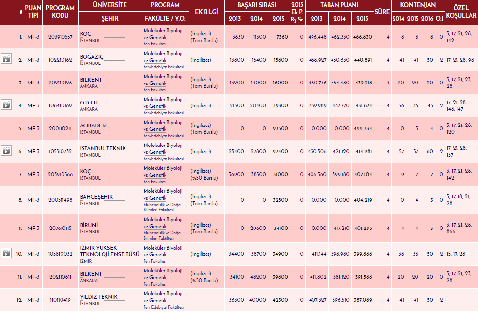Click the 2015 Ek P. Bş.Sr. header

pos(297,12)
